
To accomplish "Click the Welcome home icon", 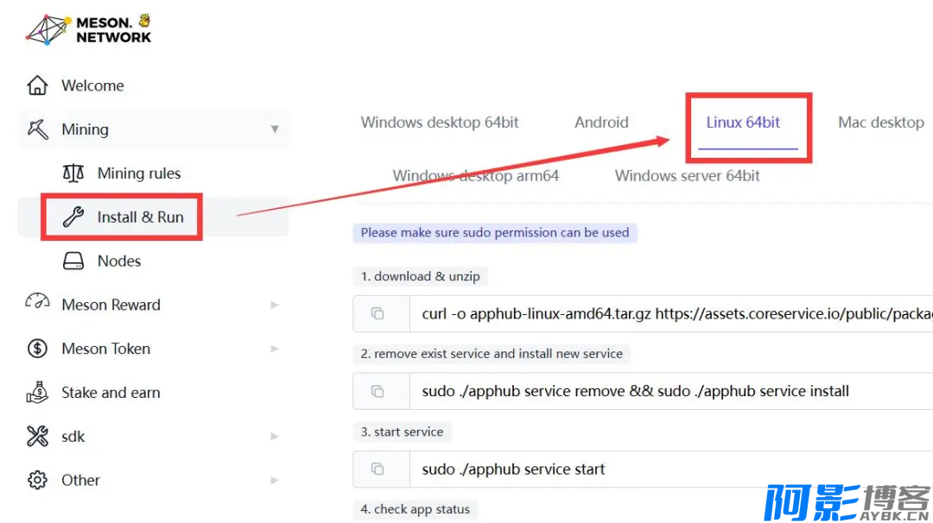I will pyautogui.click(x=37, y=85).
